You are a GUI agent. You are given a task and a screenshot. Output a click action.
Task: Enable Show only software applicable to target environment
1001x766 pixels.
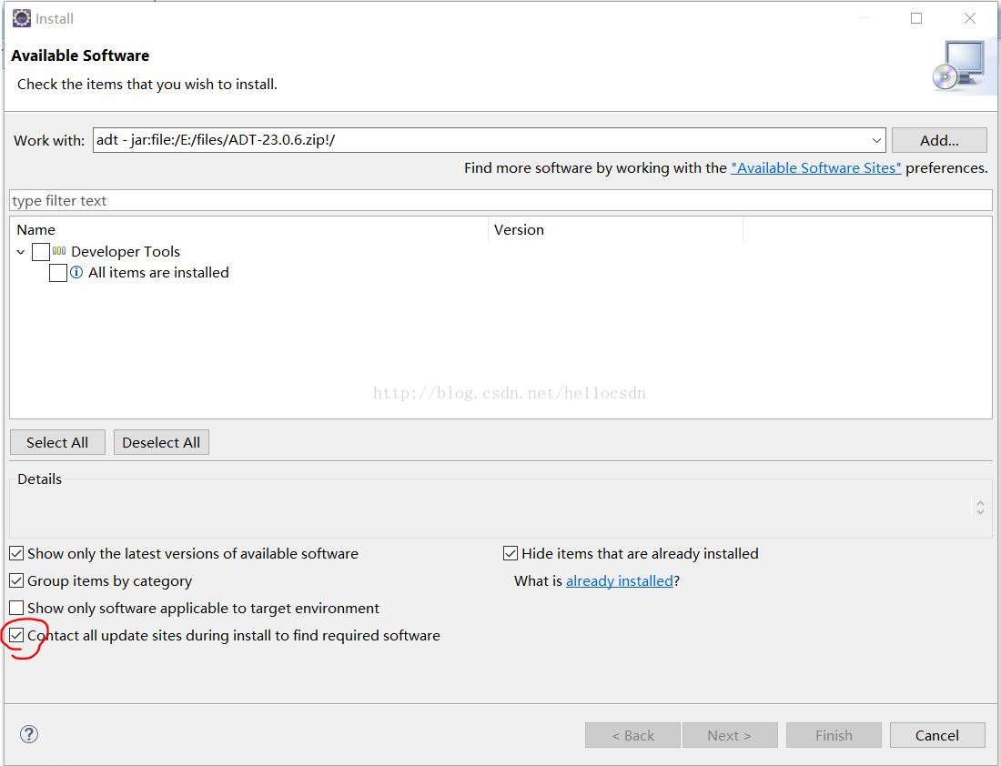click(x=16, y=608)
